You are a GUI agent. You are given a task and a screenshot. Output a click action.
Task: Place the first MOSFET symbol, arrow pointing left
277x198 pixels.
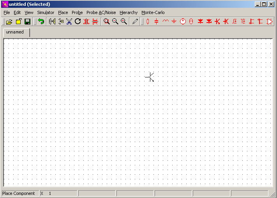pos(235,21)
